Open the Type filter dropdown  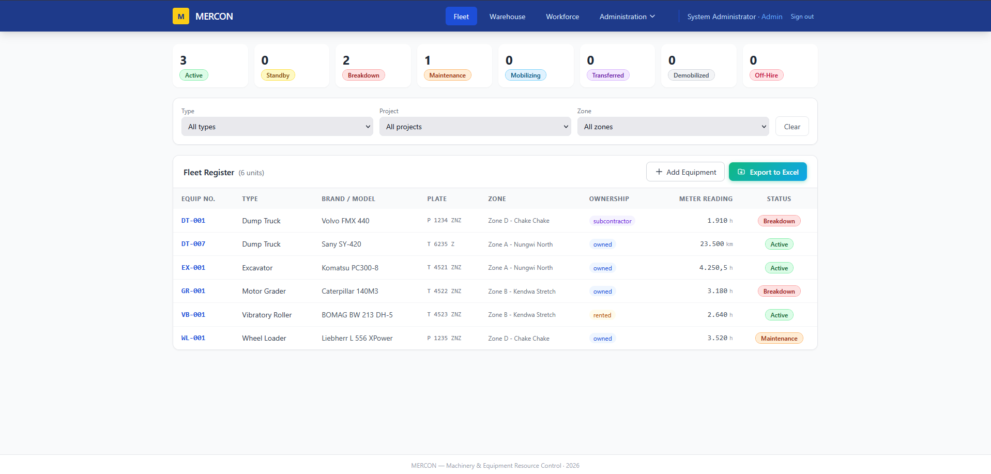pyautogui.click(x=277, y=127)
